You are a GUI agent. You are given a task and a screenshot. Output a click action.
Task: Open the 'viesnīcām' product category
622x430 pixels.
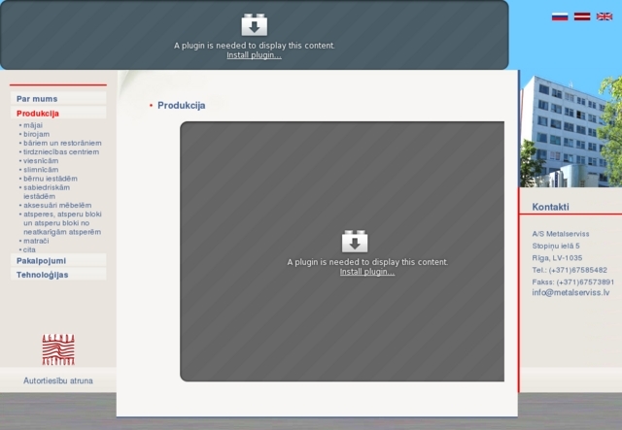41,160
